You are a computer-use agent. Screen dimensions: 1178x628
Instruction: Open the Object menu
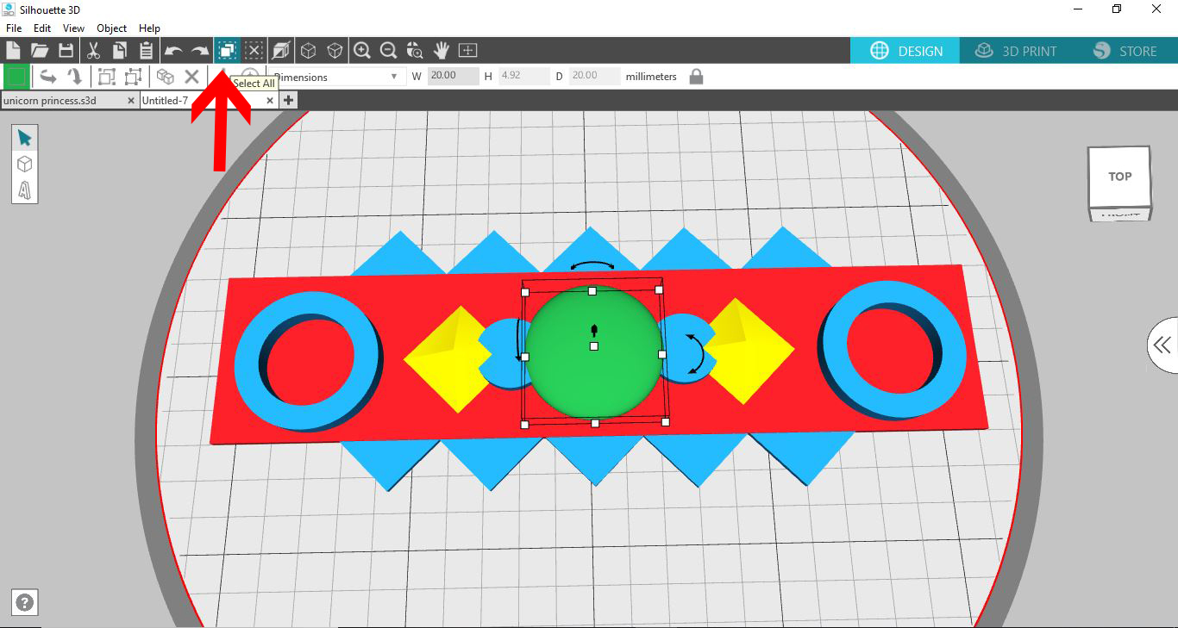click(x=112, y=28)
